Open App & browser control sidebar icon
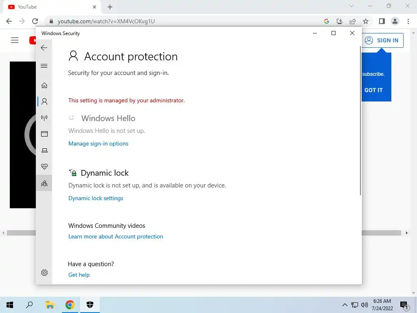417x313 pixels. (x=44, y=134)
